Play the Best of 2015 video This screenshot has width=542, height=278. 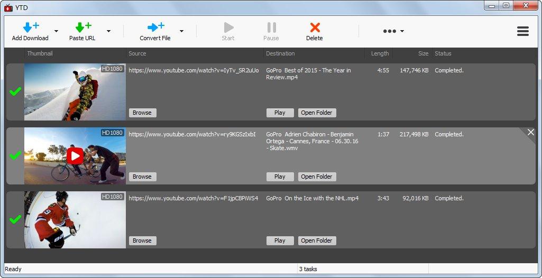pos(280,113)
